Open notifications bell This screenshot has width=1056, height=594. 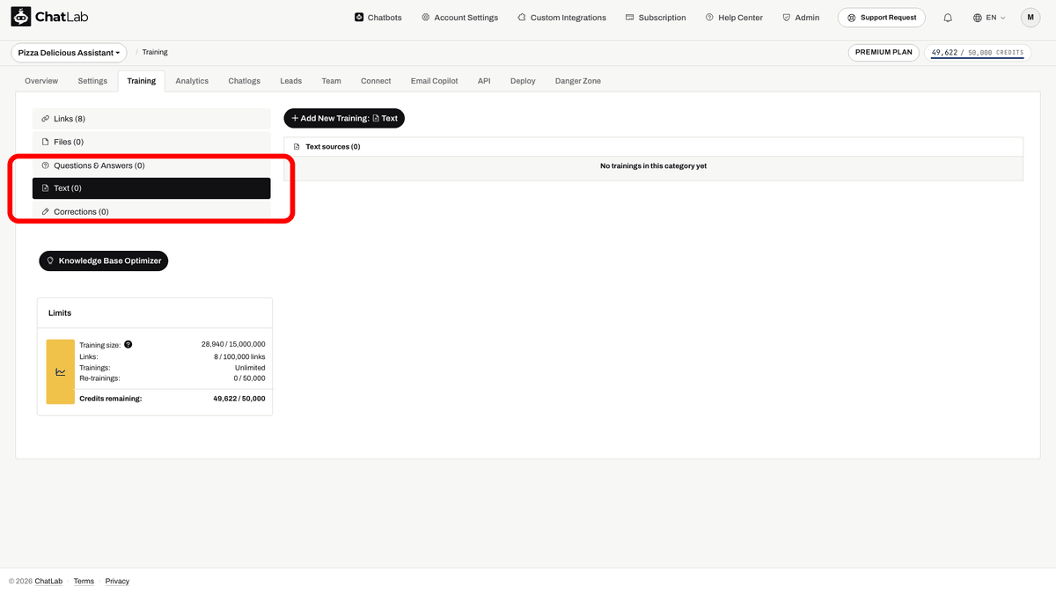point(948,18)
